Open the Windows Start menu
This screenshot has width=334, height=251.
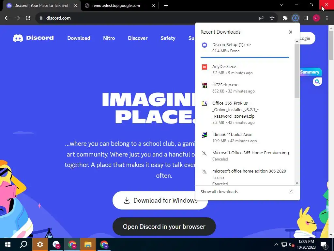coord(8,244)
